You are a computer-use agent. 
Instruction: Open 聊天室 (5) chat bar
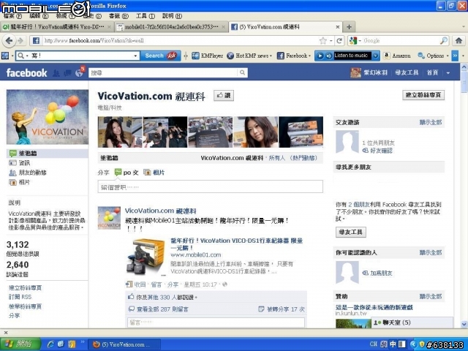412,322
